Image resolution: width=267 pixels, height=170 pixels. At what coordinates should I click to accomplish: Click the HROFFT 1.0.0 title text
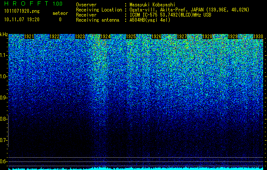(x=33, y=3)
